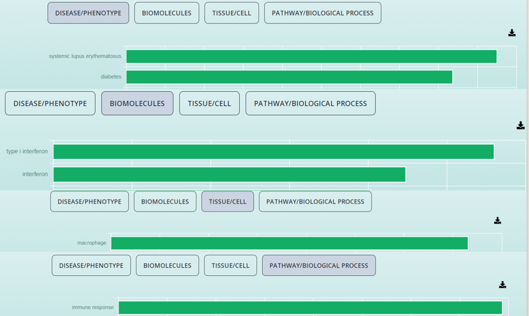Open PATHWAY/BIOLOGICAL PROCESS in third panel
This screenshot has width=529, height=316.
[x=315, y=201]
